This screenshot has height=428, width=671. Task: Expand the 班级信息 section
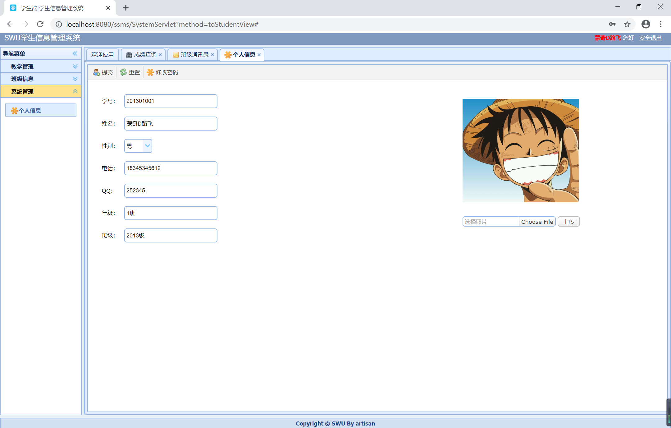(75, 79)
